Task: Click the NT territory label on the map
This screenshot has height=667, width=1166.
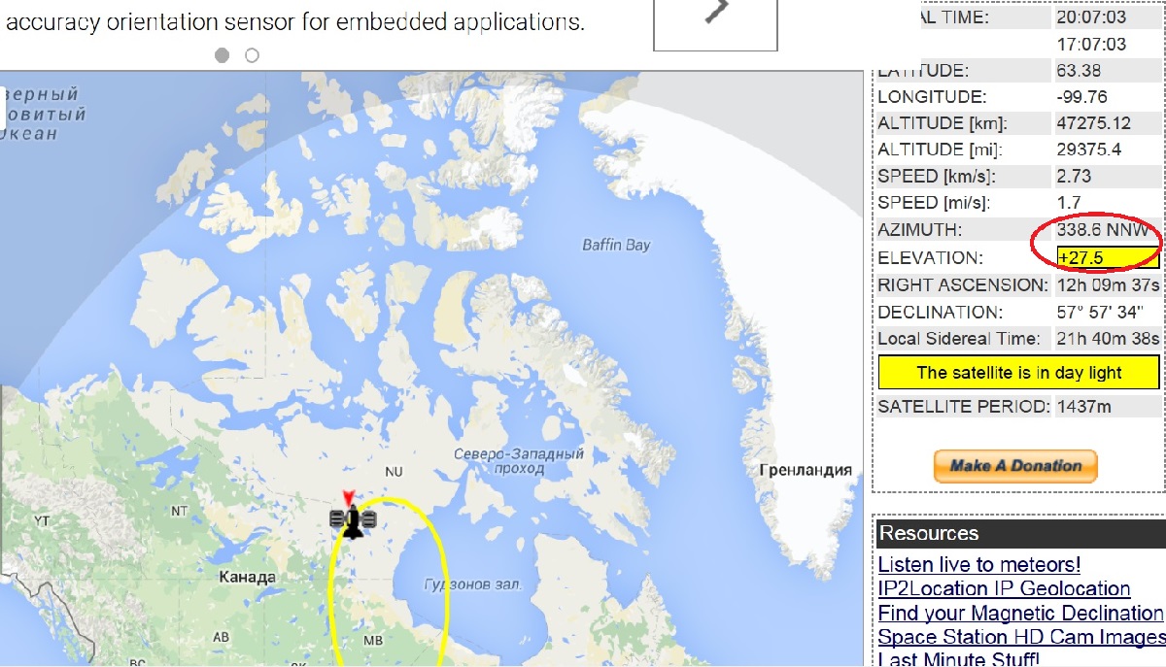Action: pyautogui.click(x=180, y=511)
